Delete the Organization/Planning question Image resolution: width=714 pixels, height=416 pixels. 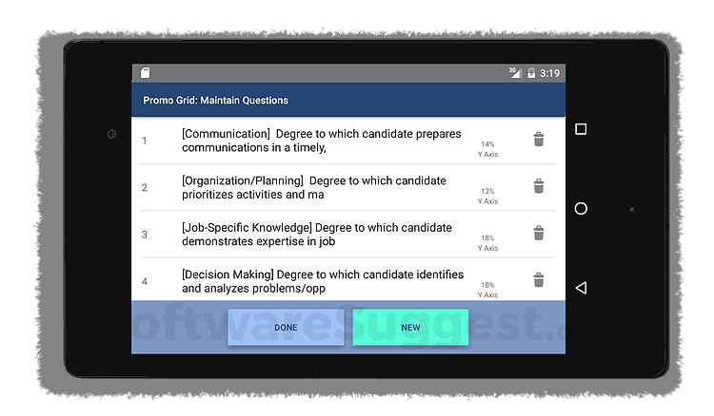[x=539, y=186]
